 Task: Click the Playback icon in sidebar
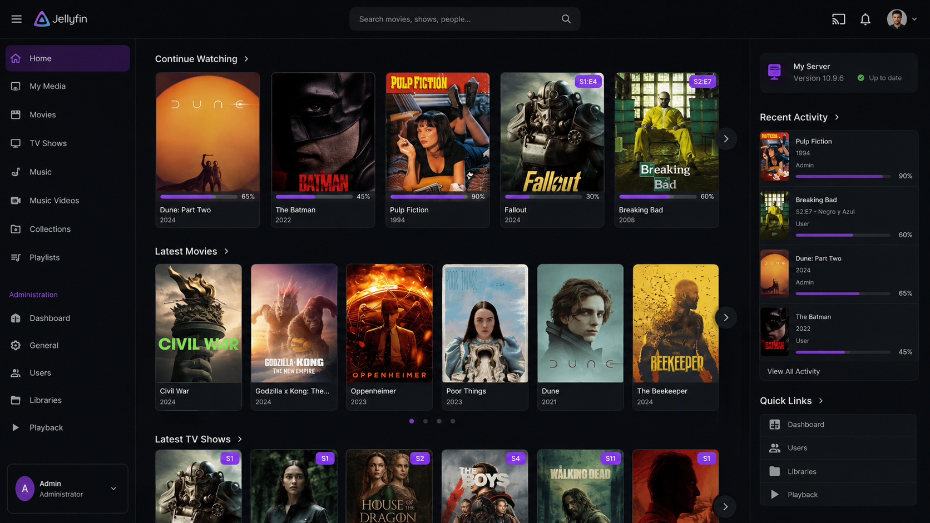click(x=16, y=427)
